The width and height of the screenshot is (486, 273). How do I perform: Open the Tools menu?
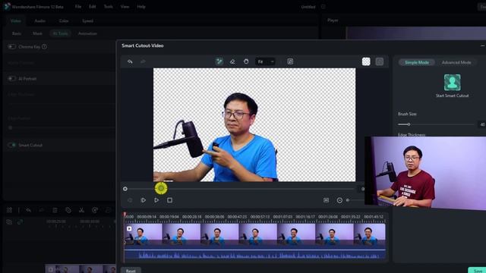tap(108, 7)
